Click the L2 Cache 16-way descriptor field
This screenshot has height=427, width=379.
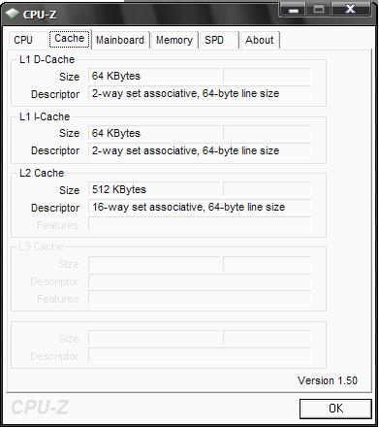[x=200, y=208]
